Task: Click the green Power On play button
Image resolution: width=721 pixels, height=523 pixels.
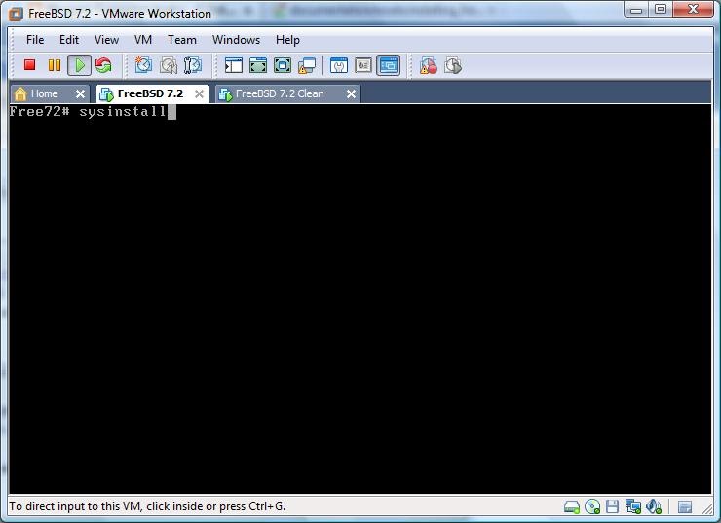Action: [x=80, y=65]
